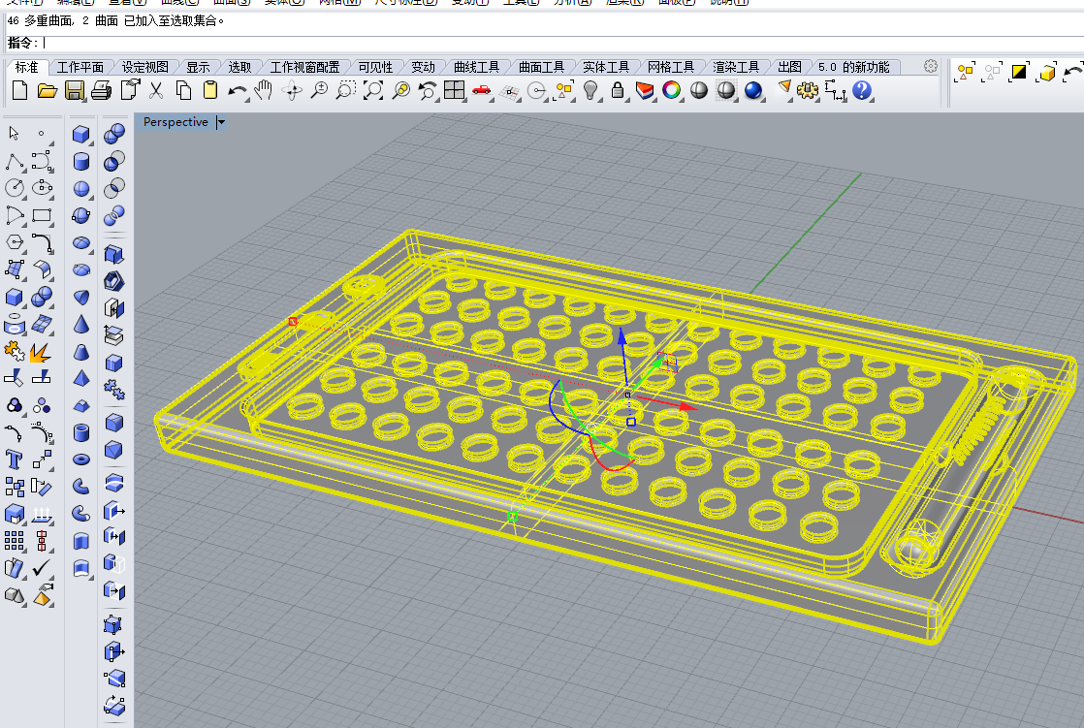1084x728 pixels.
Task: Switch to the 工作视窗配置 tab
Action: click(x=304, y=67)
